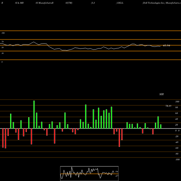Click the SI & MR header text

point(19,3)
